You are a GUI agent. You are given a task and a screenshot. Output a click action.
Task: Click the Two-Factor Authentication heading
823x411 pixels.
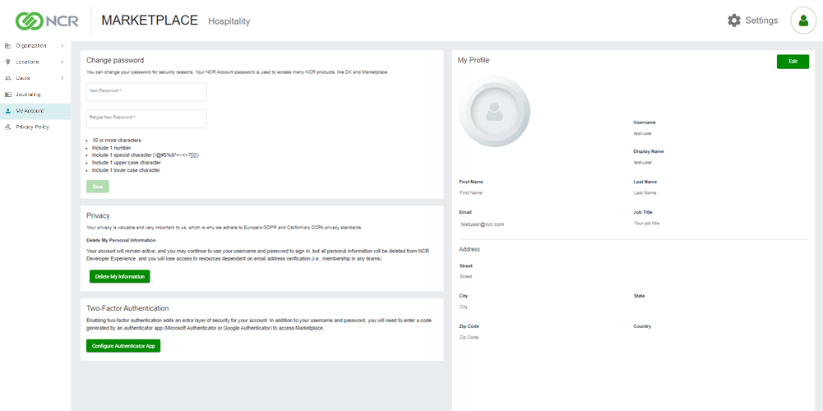[127, 308]
